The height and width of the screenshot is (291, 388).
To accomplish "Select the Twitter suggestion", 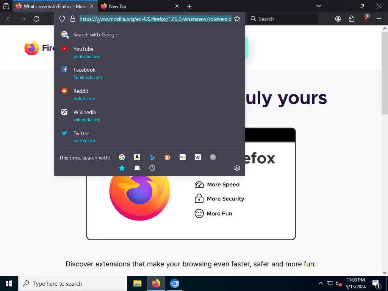I will tap(149, 137).
